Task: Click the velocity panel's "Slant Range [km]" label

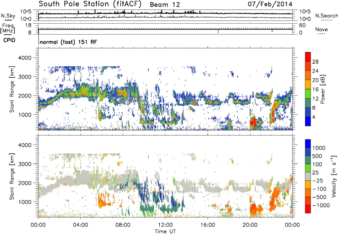Action: click(12, 176)
